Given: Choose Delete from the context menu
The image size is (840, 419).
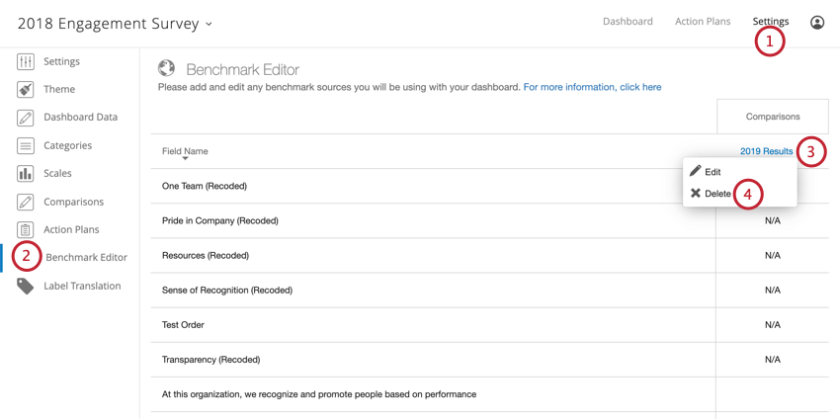Looking at the screenshot, I should tap(711, 194).
